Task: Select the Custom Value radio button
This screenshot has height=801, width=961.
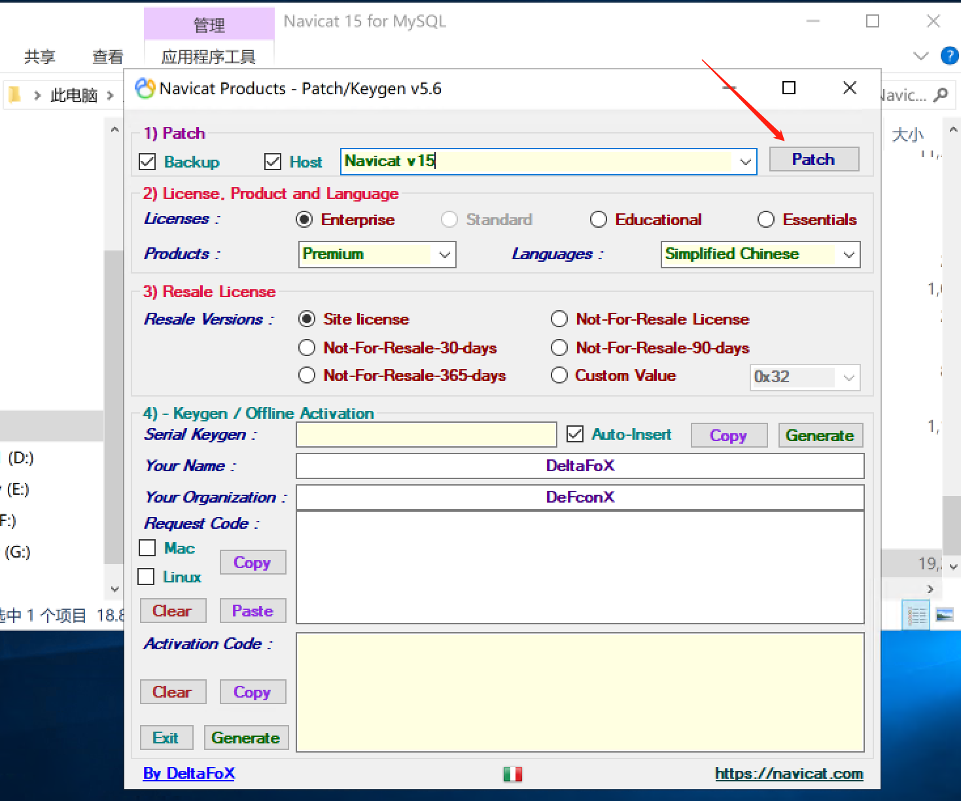Action: click(559, 375)
